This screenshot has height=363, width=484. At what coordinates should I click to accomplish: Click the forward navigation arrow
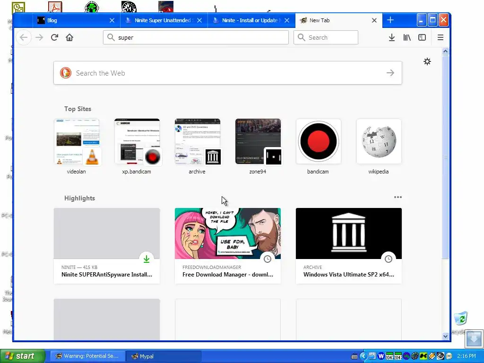[39, 37]
